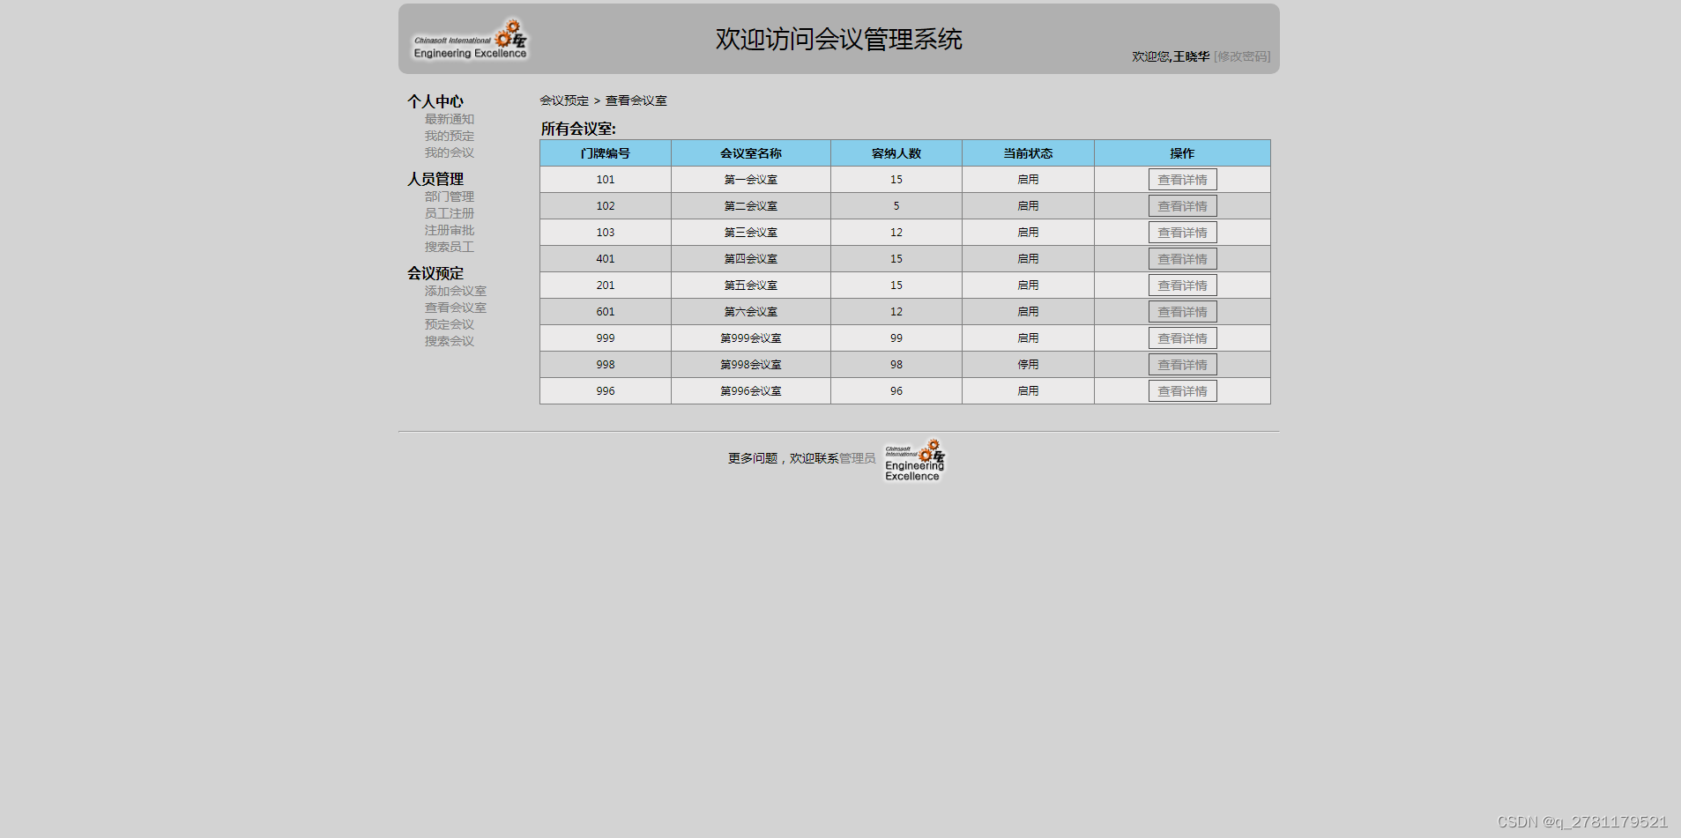The width and height of the screenshot is (1681, 838).
Task: Click the 人员管理 section heading
Action: (x=435, y=179)
